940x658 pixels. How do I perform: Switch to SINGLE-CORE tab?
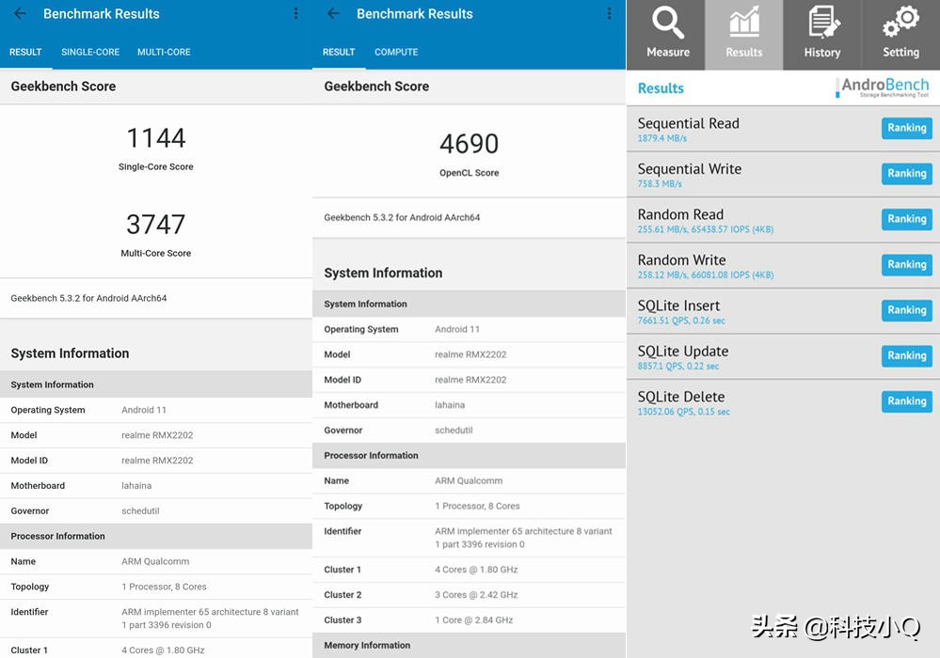(90, 52)
